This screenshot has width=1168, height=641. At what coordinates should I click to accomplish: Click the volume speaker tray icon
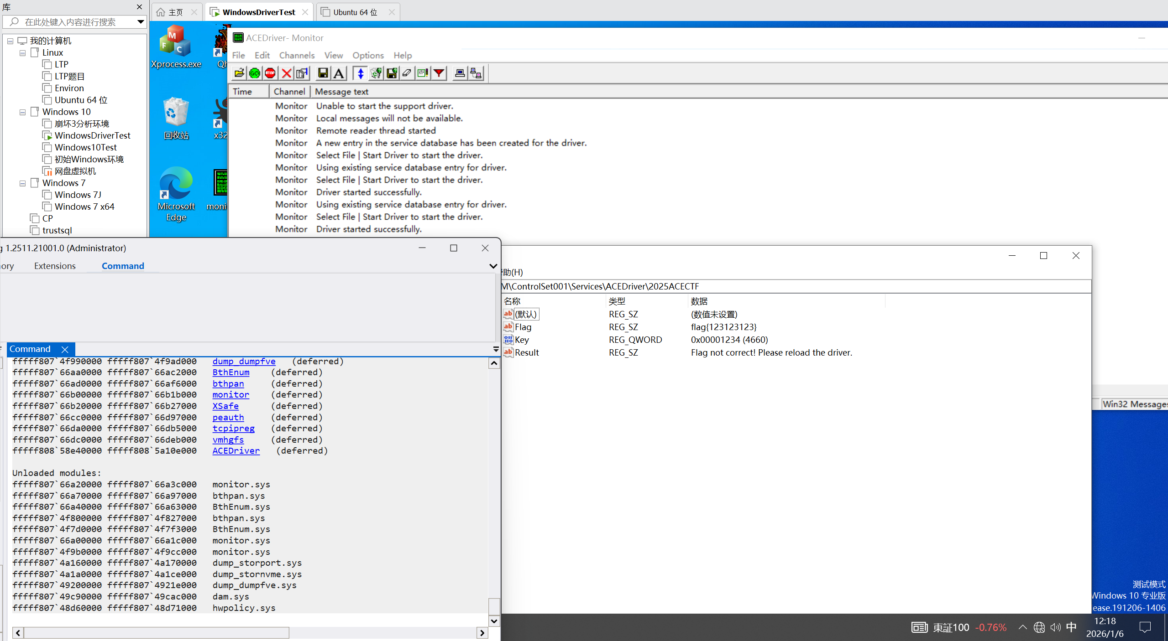(1055, 627)
